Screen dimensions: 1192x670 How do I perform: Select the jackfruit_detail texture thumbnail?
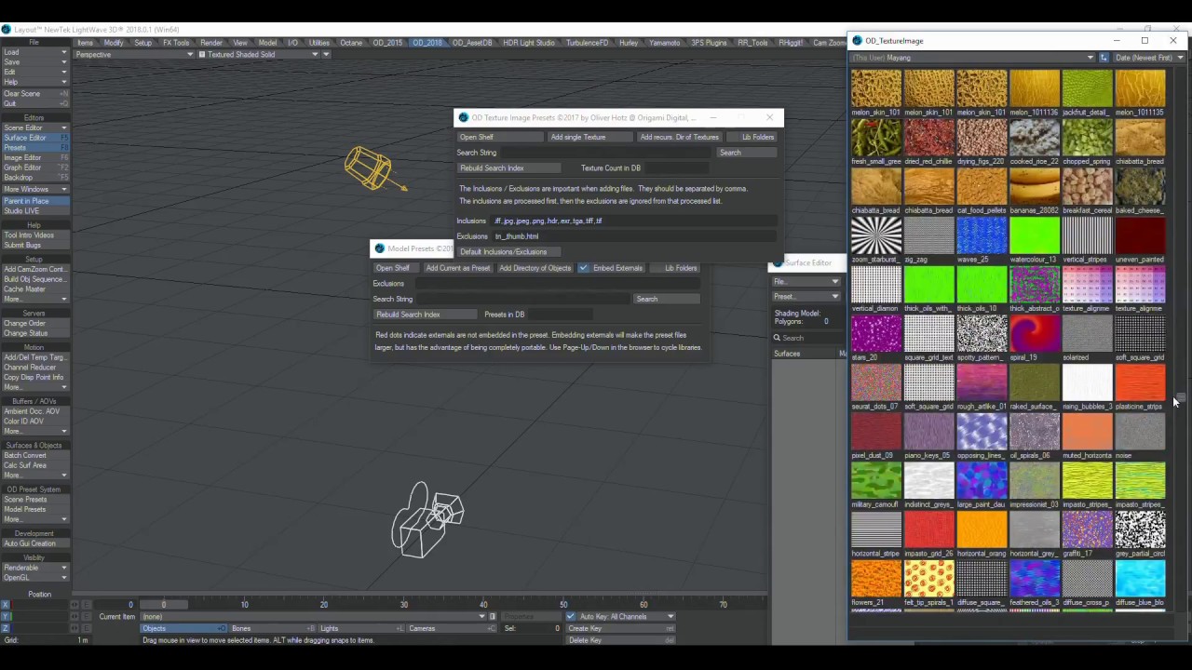1088,89
